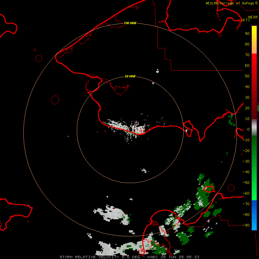Click the -90 value on velocity scale
Screen dimensions: 259x259
tap(246, 225)
